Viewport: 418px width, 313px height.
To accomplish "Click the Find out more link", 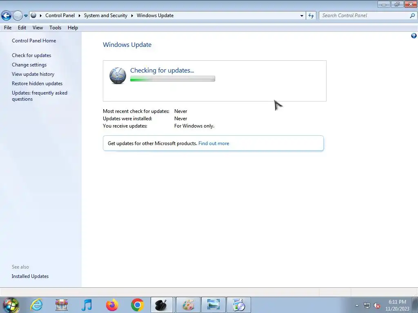I will [x=214, y=143].
